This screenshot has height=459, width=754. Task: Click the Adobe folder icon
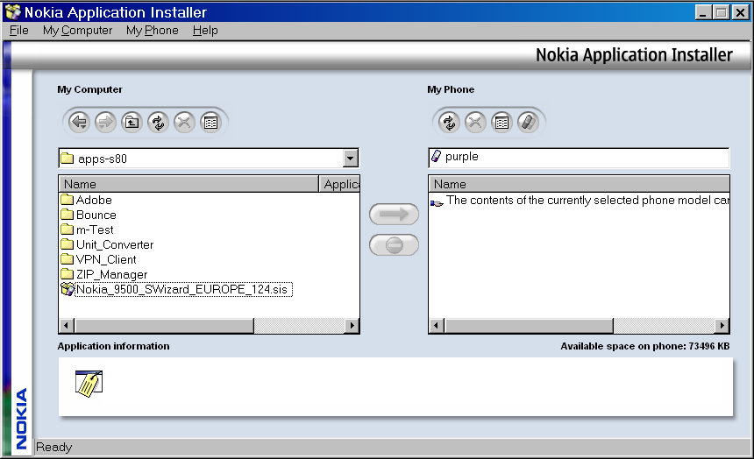68,200
